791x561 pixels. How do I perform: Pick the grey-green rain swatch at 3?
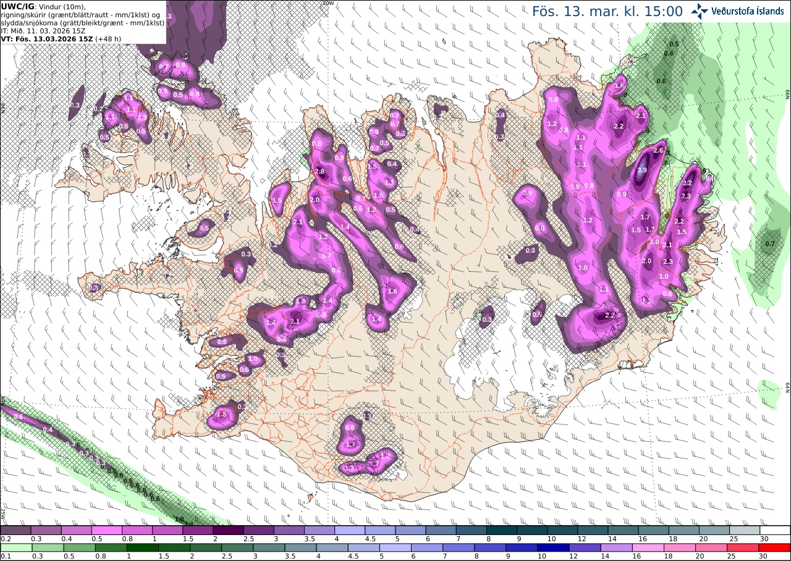[268, 547]
